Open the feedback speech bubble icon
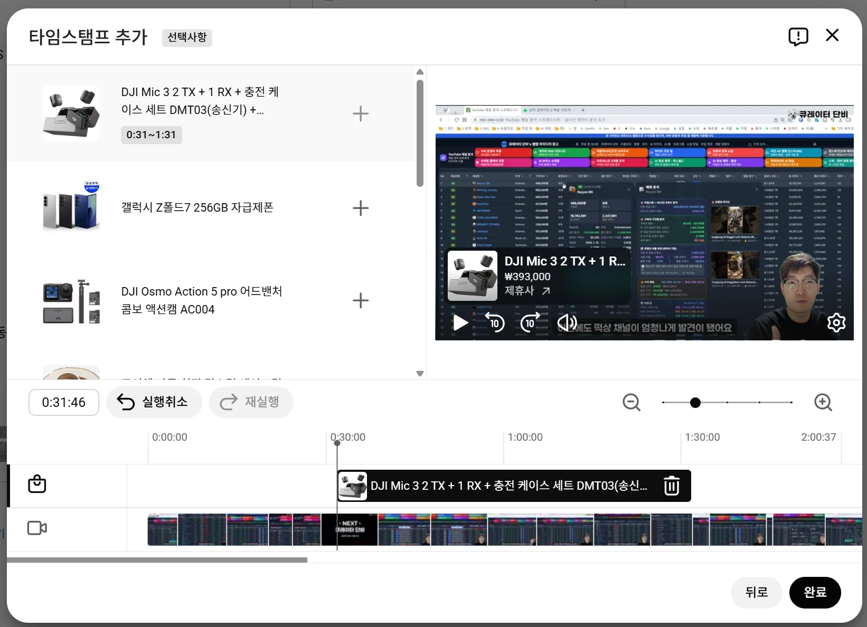The height and width of the screenshot is (627, 867). (798, 36)
